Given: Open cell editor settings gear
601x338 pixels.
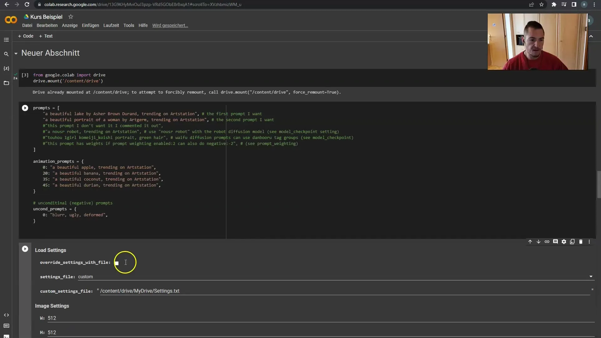Looking at the screenshot, I should tap(564, 242).
